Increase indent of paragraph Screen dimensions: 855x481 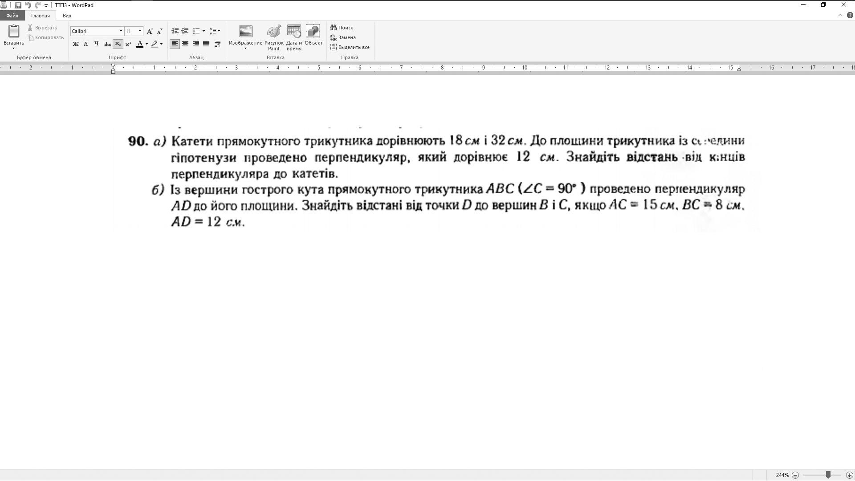pyautogui.click(x=185, y=31)
